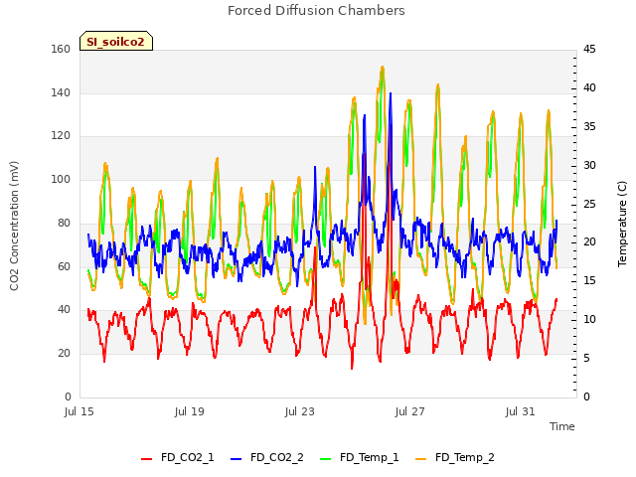
Task: Click the 15 value on temperature axis
Action: point(589,280)
